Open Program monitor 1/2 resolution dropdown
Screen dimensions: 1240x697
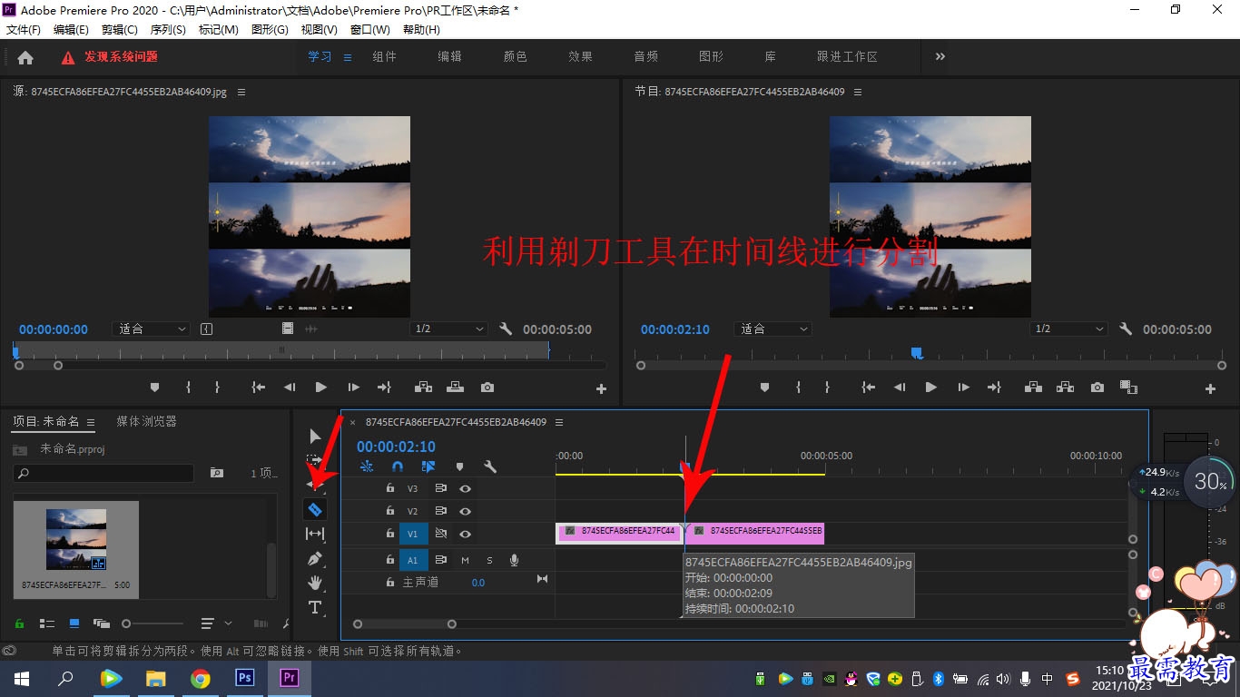pos(1069,329)
